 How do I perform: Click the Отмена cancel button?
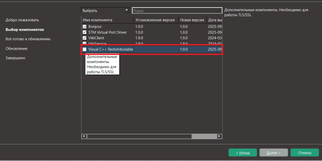(304, 153)
